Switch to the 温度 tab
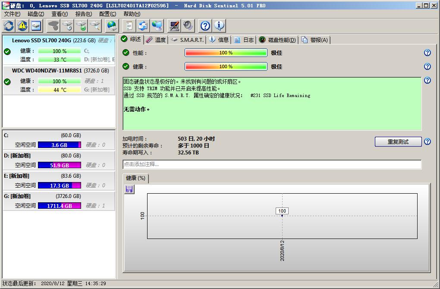The image size is (440, 289). click(x=156, y=40)
